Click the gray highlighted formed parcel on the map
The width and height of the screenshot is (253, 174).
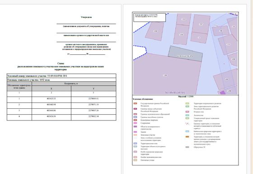185,54
